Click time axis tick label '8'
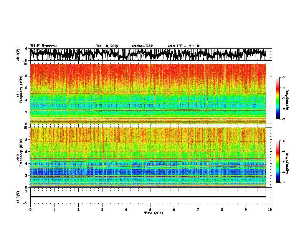Viewport: 304px width, 235px height. [222, 210]
